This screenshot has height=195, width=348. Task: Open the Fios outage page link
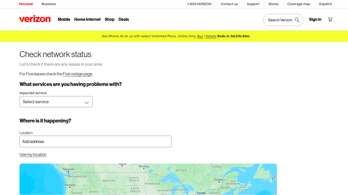tap(77, 74)
